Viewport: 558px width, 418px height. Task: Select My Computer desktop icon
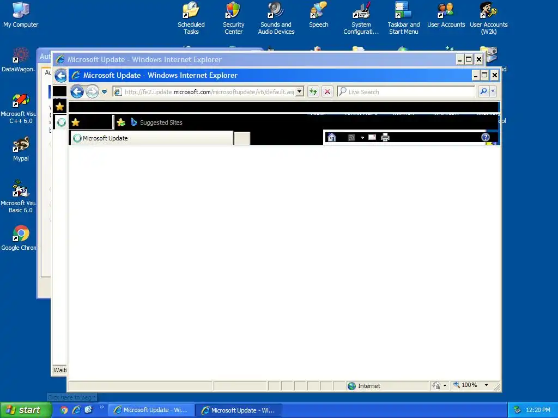[x=21, y=15]
